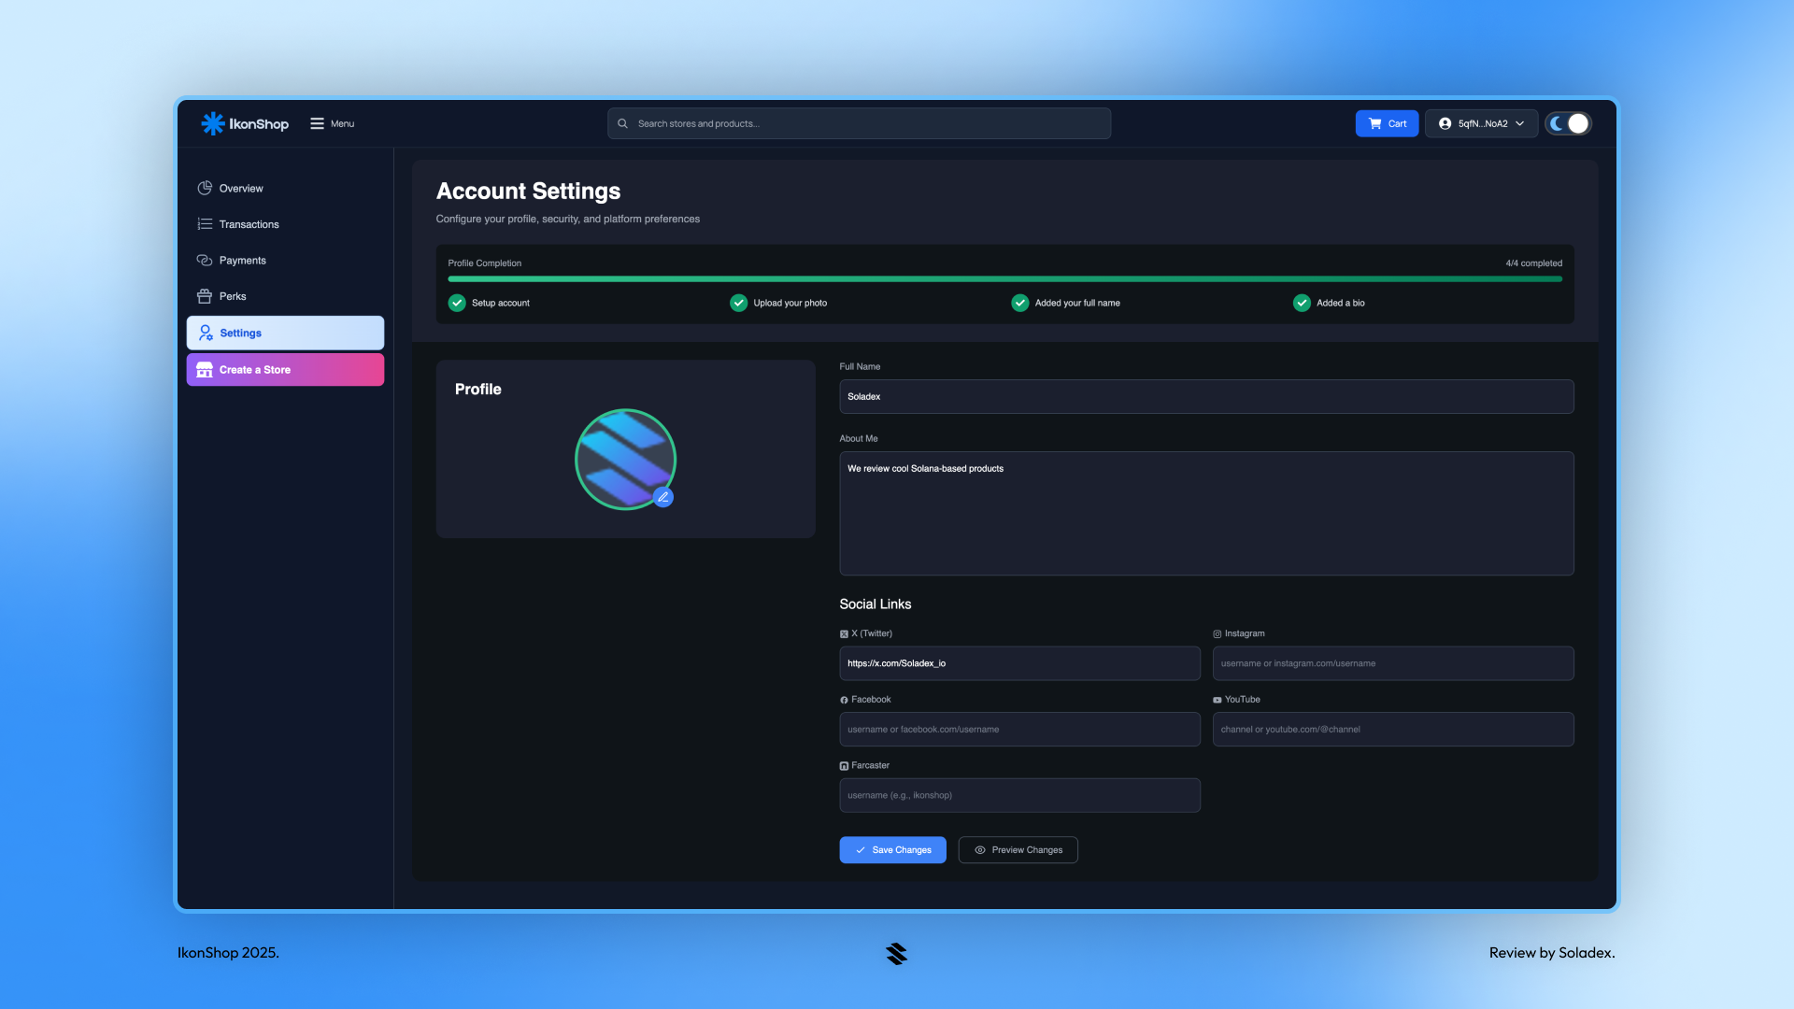1794x1009 pixels.
Task: Click the '4/4 completed' text
Action: [1533, 263]
